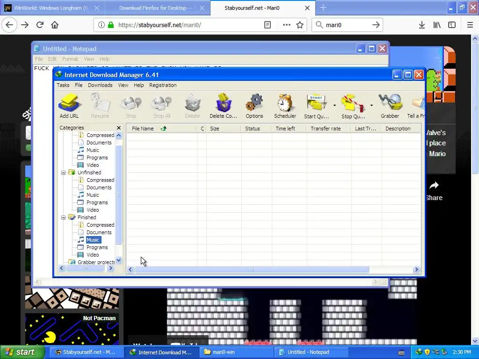Viewport: 479px width, 359px height.
Task: Click the Resume toolbar icon
Action: click(100, 106)
